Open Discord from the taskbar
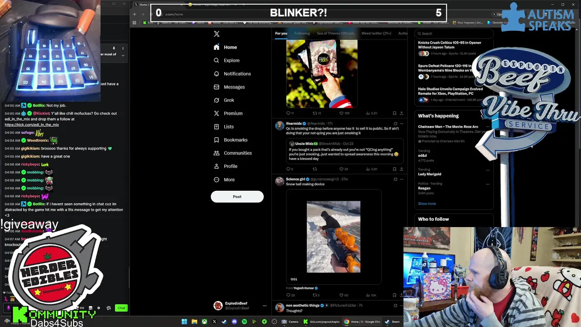This screenshot has height=327, width=581. click(234, 322)
